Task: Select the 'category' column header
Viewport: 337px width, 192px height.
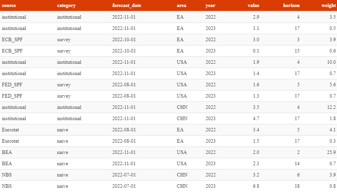Action: click(x=66, y=5)
